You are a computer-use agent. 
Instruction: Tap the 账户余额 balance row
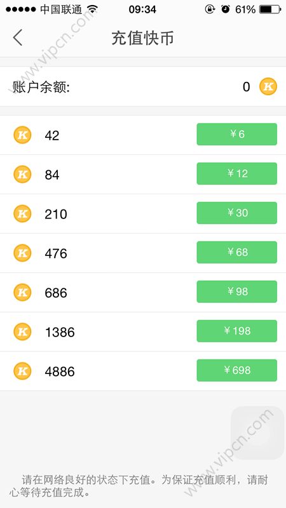pos(143,86)
